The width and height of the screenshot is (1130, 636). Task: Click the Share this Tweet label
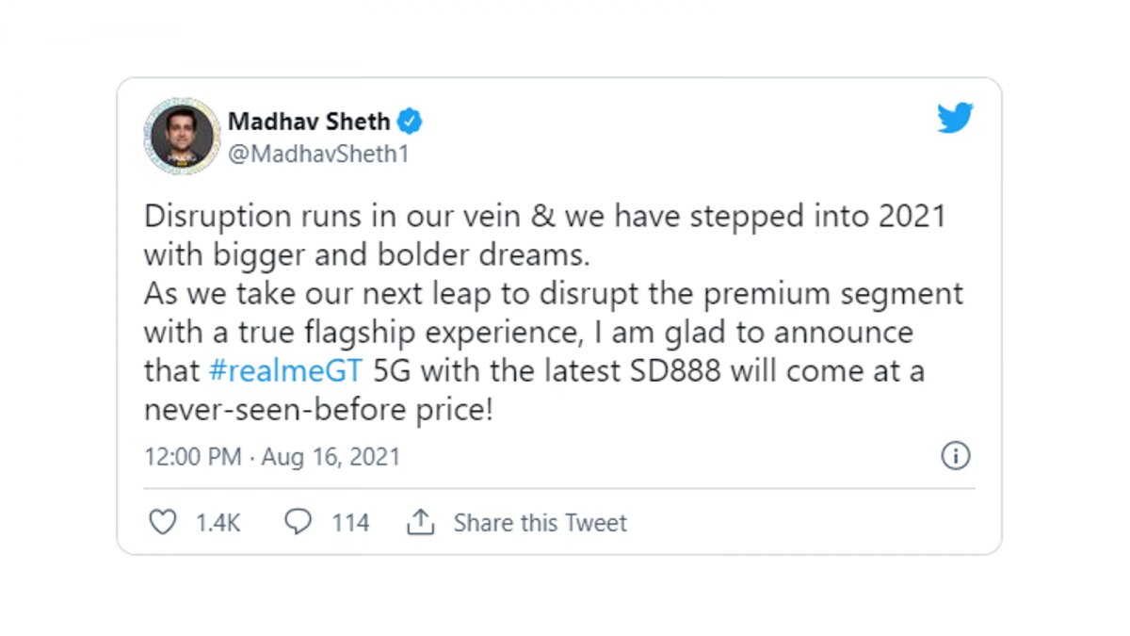point(540,523)
